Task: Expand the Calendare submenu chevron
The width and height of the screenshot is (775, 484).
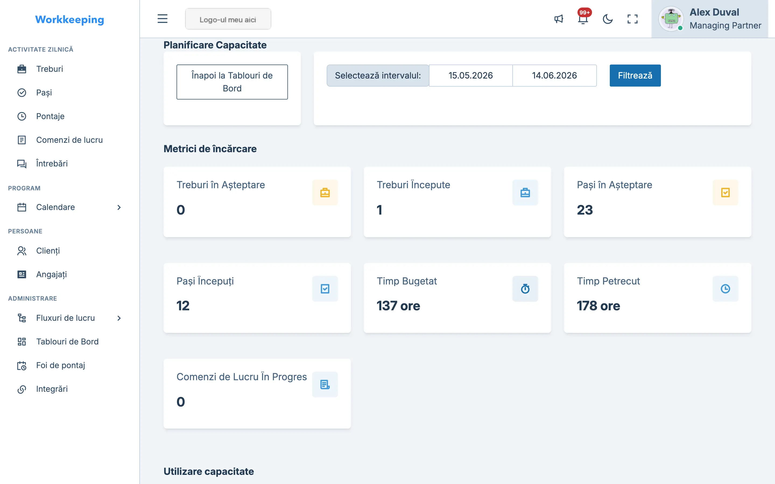Action: coord(119,207)
